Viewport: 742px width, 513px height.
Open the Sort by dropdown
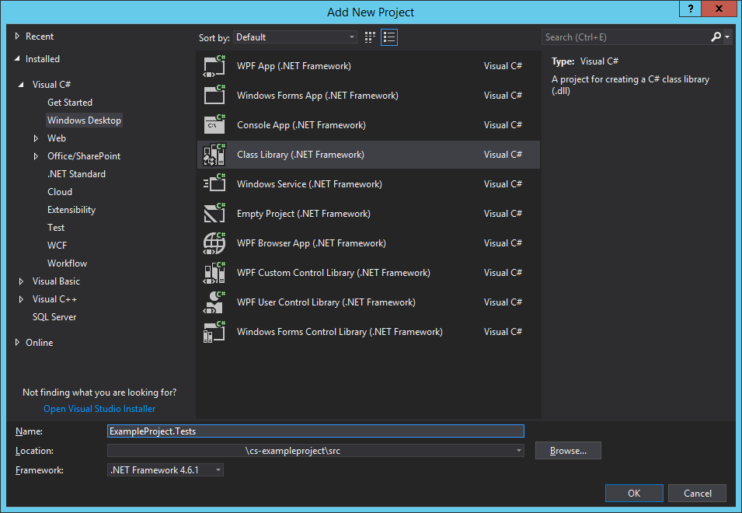point(294,37)
